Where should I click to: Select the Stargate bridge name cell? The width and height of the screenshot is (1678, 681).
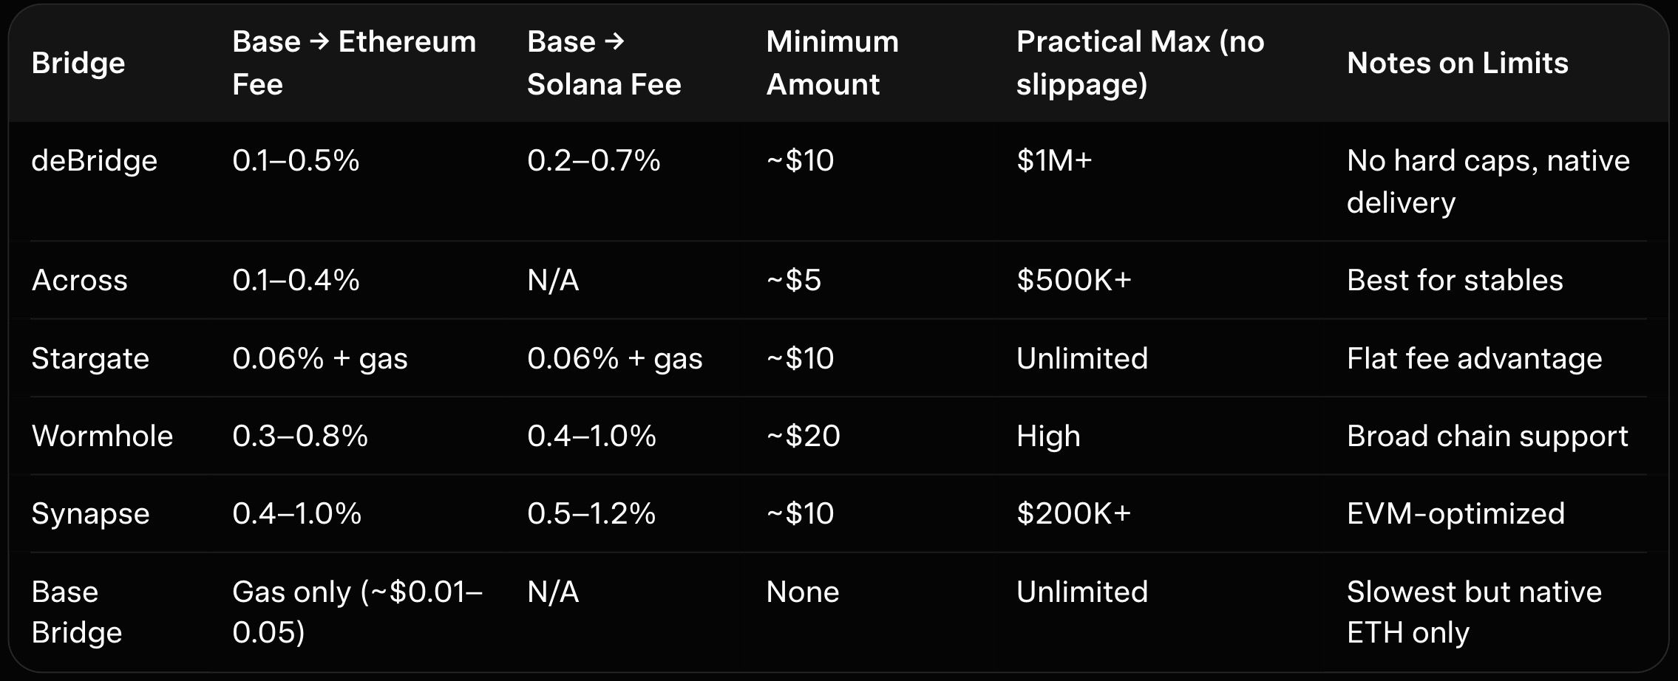90,358
